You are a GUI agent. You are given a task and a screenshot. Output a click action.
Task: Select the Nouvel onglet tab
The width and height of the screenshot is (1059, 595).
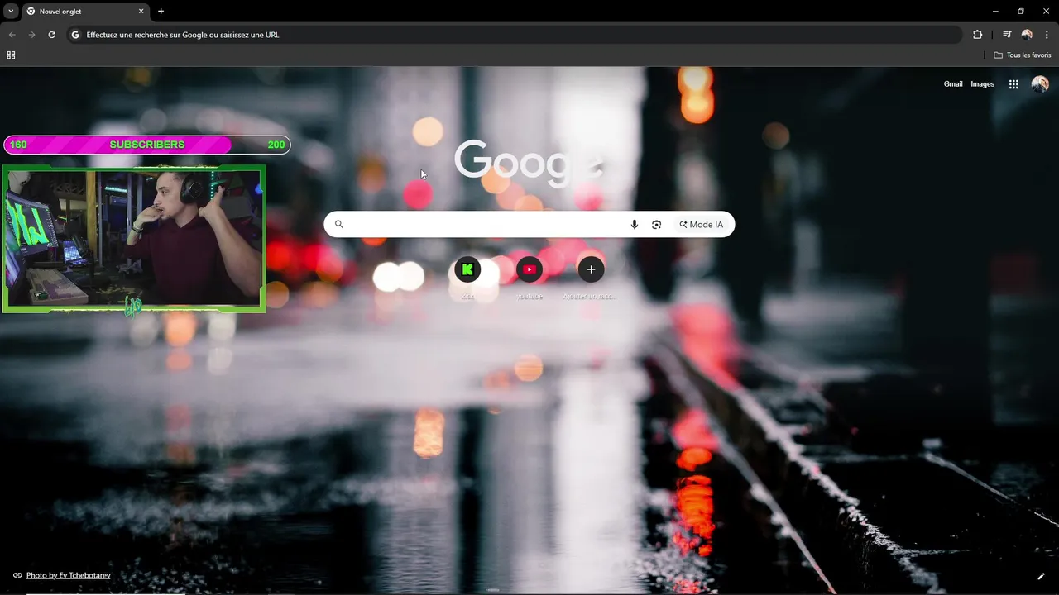click(x=85, y=12)
